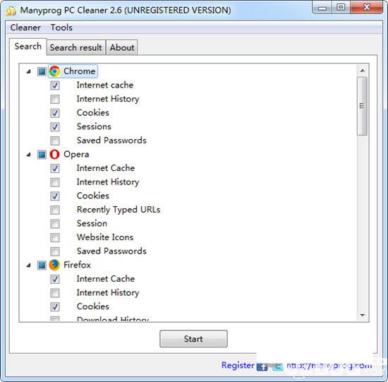The image size is (388, 382).
Task: Select the Opera tree label
Action: [76, 155]
